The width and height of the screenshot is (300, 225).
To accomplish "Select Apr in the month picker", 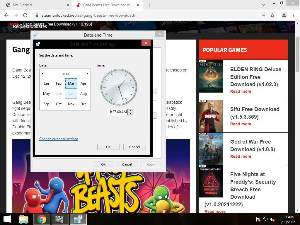I will point(83,83).
